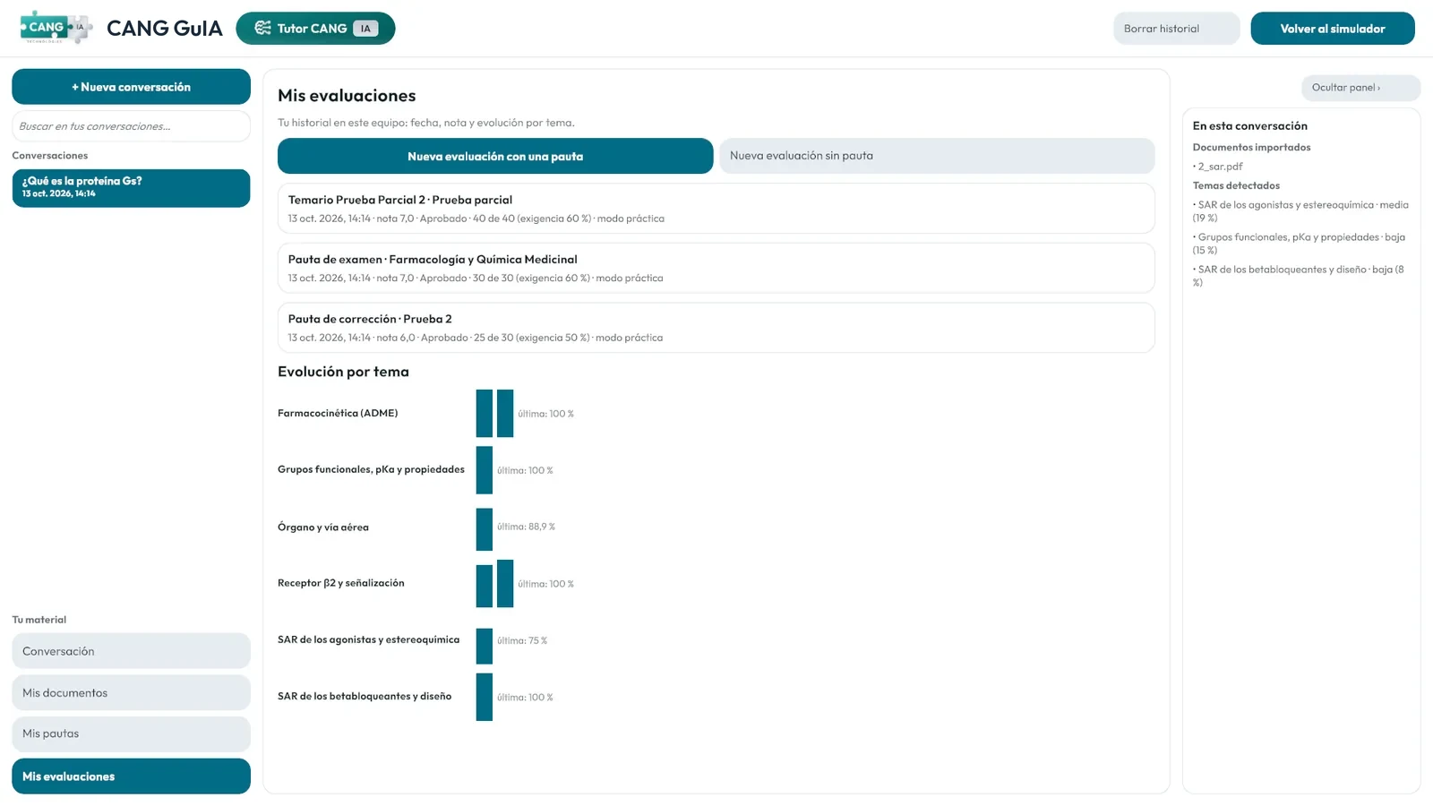The width and height of the screenshot is (1433, 806).
Task: Return to the simulator
Action: 1333,29
